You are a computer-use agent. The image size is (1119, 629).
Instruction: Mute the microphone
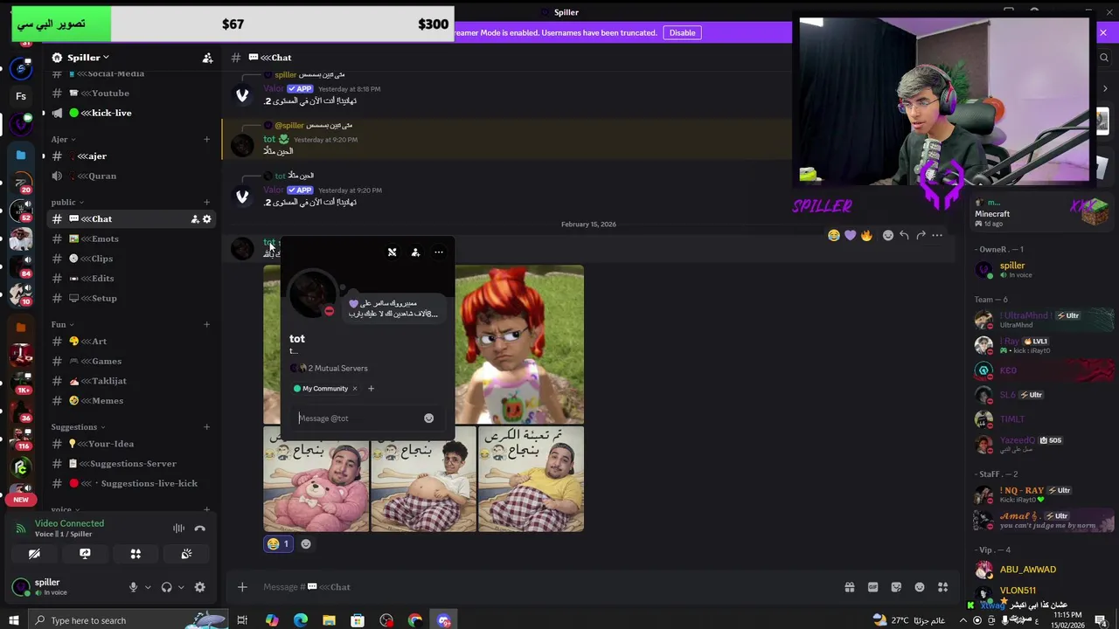(x=133, y=587)
